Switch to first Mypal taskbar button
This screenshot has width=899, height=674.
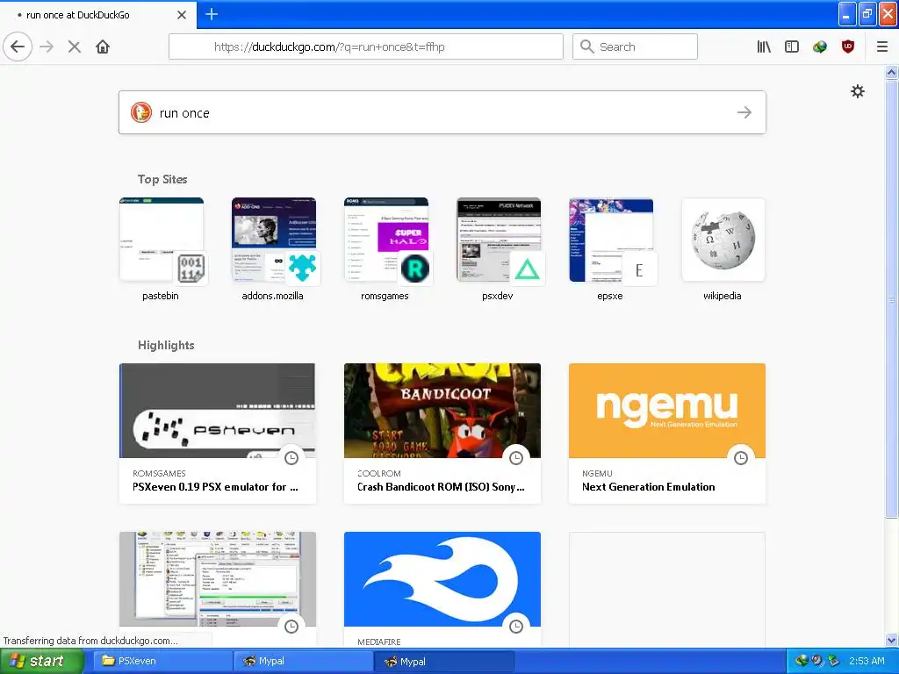302,661
